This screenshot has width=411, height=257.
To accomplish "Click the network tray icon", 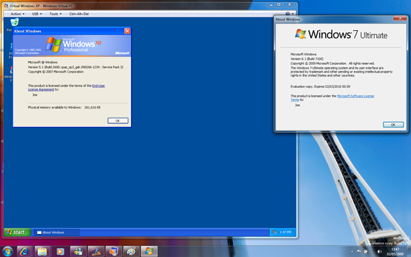I will 372,252.
